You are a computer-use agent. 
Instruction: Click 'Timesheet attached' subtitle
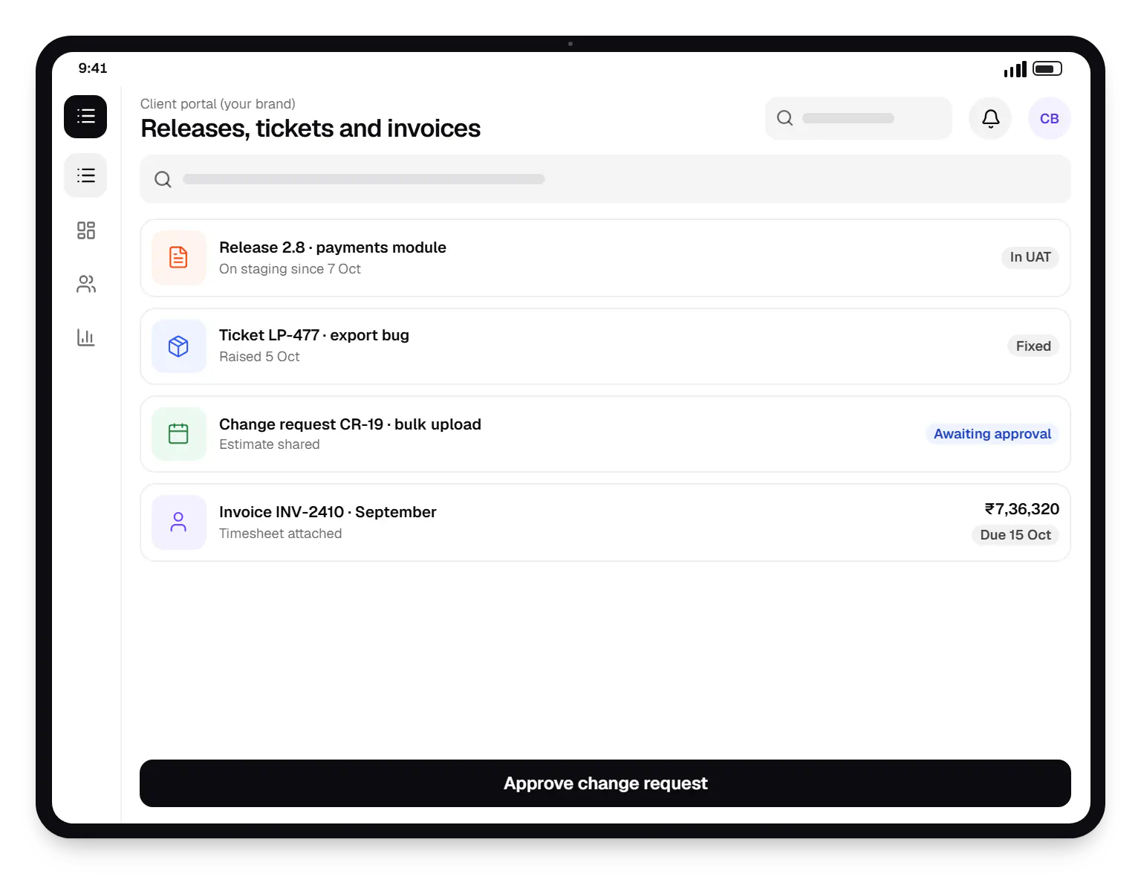tap(281, 534)
